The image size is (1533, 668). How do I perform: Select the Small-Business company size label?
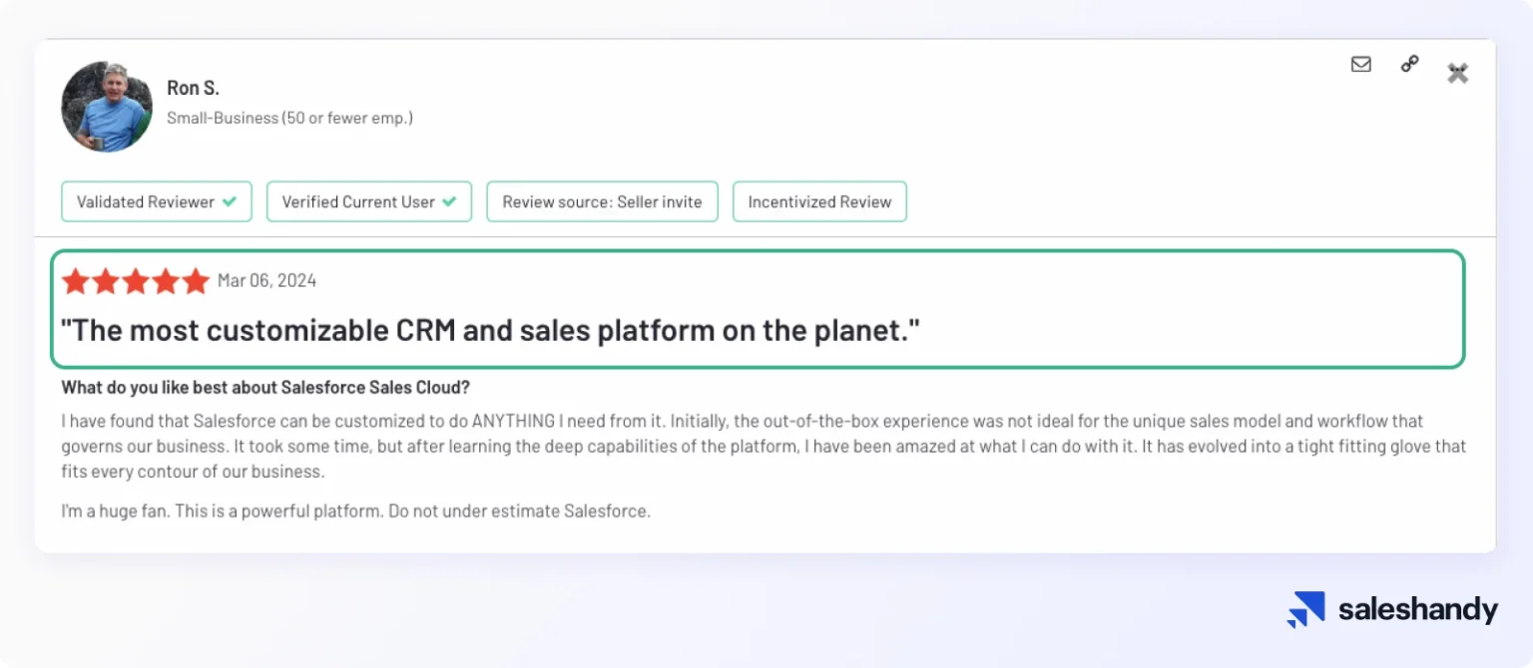pos(290,118)
